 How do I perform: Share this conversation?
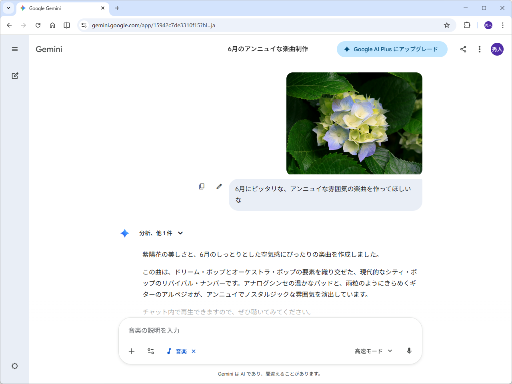tap(463, 49)
